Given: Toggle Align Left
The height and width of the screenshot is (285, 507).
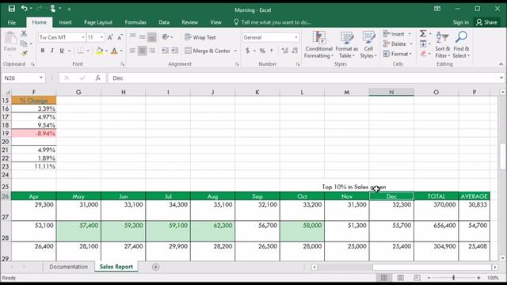Looking at the screenshot, I should tap(132, 51).
